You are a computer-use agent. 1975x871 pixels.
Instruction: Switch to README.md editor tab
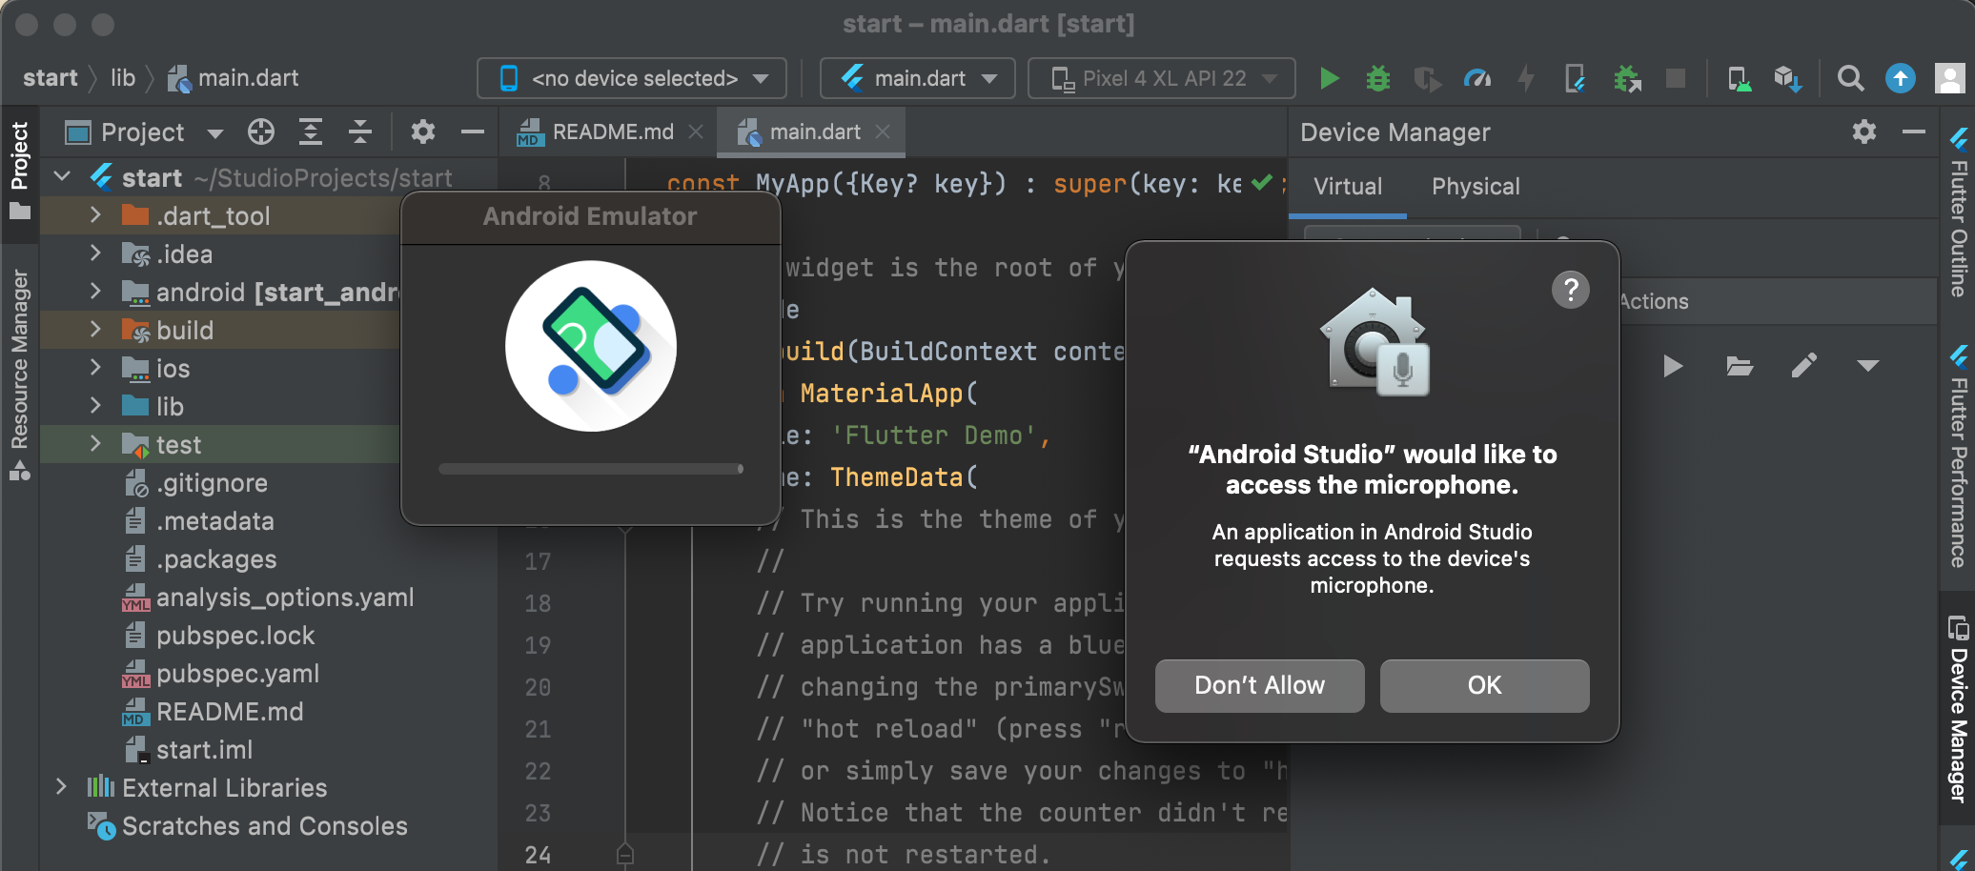point(612,132)
